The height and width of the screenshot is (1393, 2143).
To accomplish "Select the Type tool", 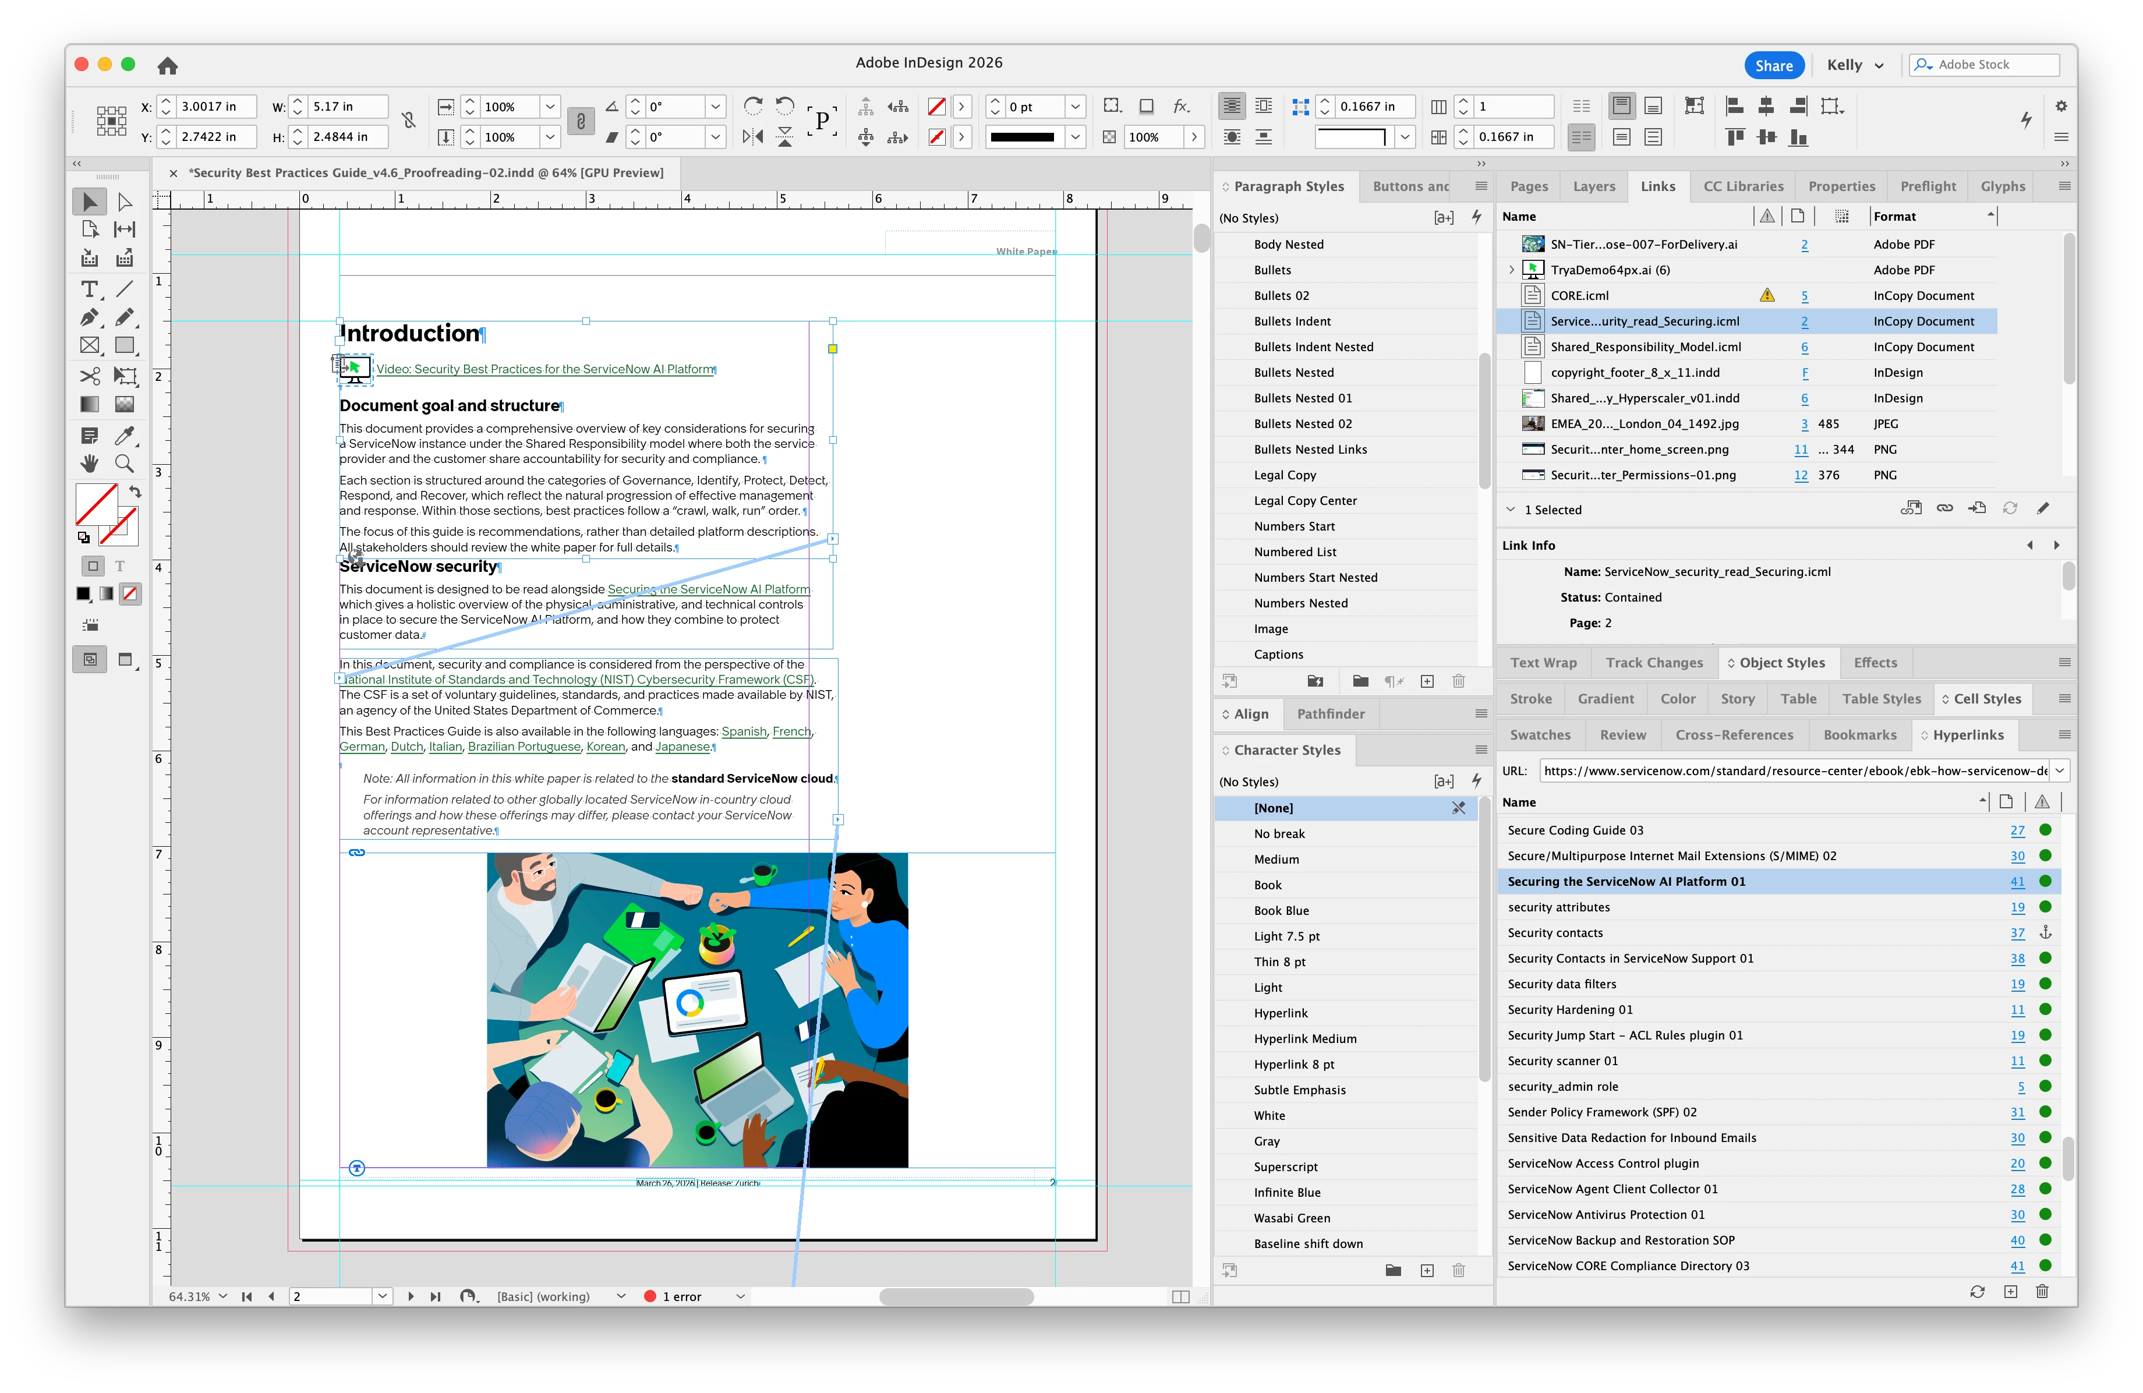I will (89, 289).
